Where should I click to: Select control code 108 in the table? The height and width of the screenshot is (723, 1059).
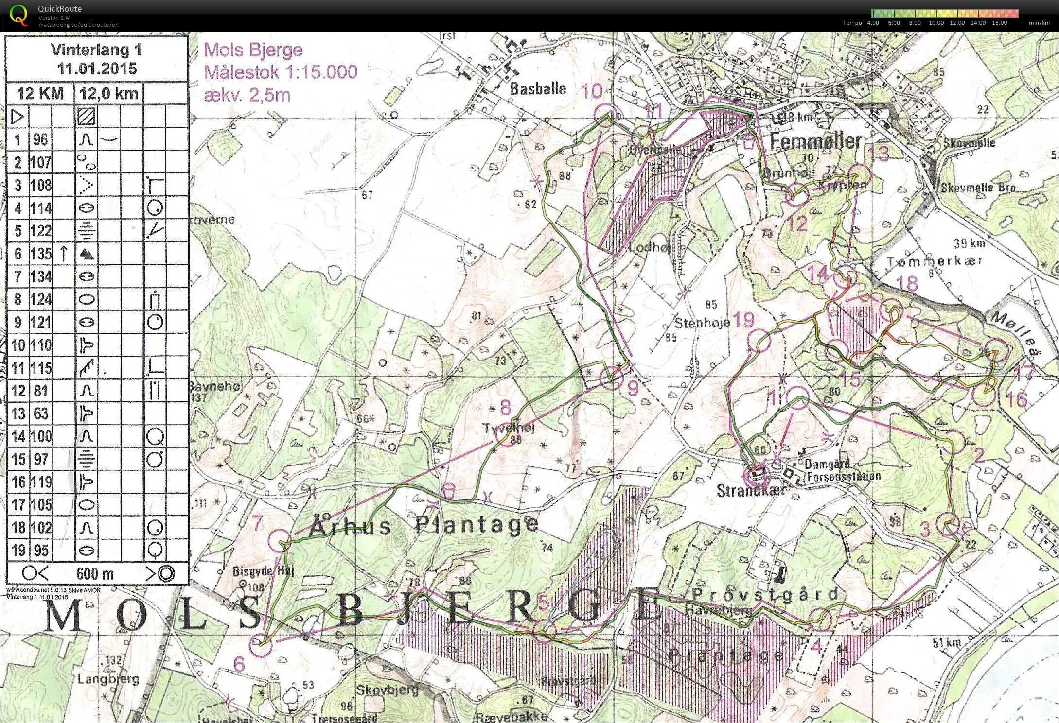coord(40,185)
